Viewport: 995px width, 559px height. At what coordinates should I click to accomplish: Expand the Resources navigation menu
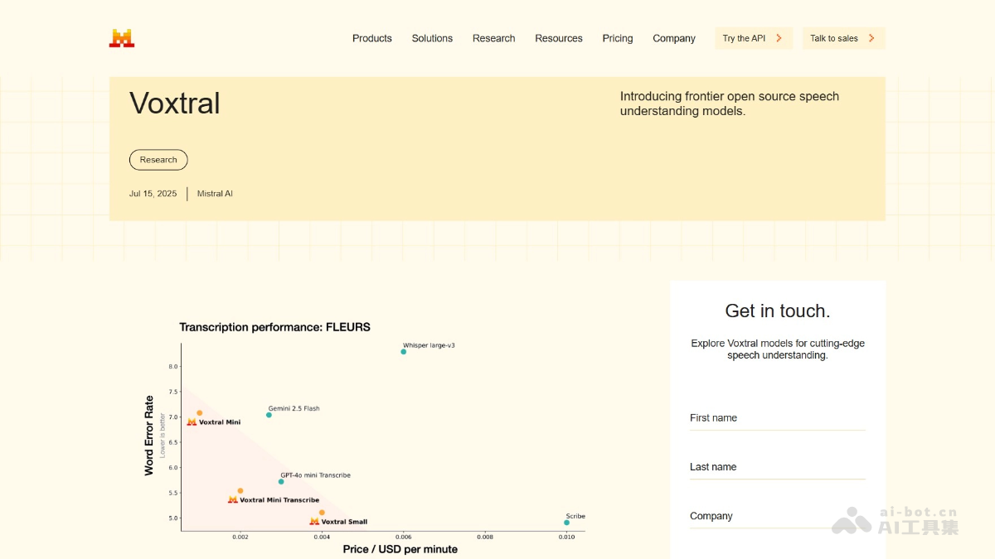pos(558,38)
